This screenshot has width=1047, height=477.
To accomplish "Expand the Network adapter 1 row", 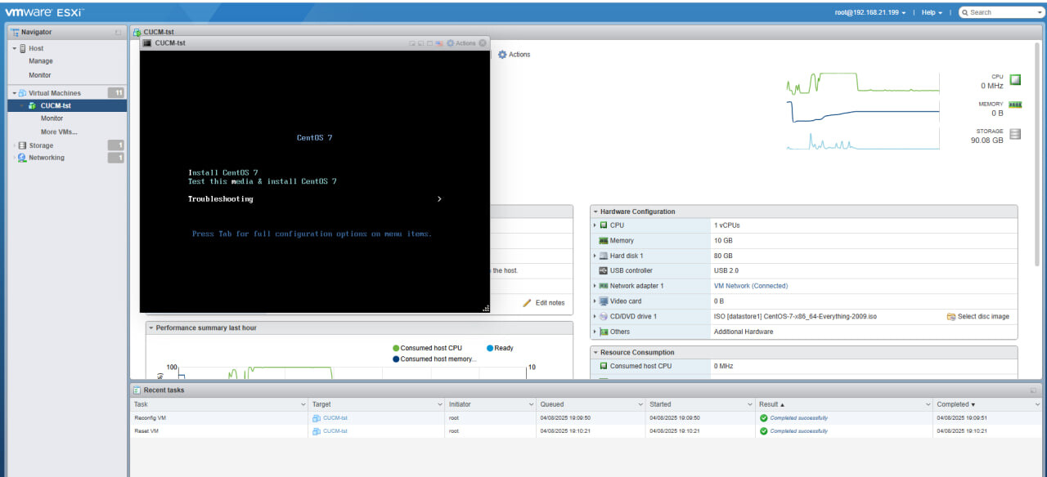I will [595, 286].
